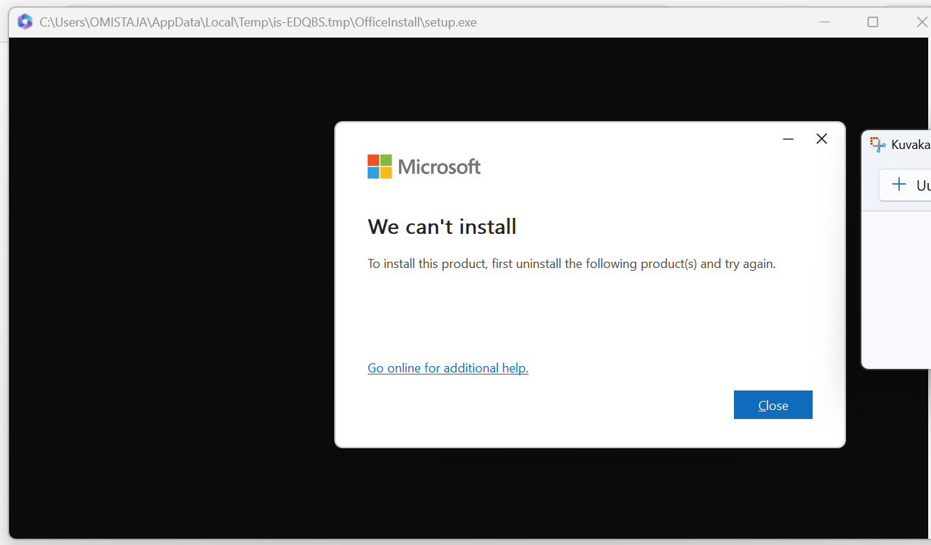Dismiss dialog using the X icon

(x=822, y=139)
